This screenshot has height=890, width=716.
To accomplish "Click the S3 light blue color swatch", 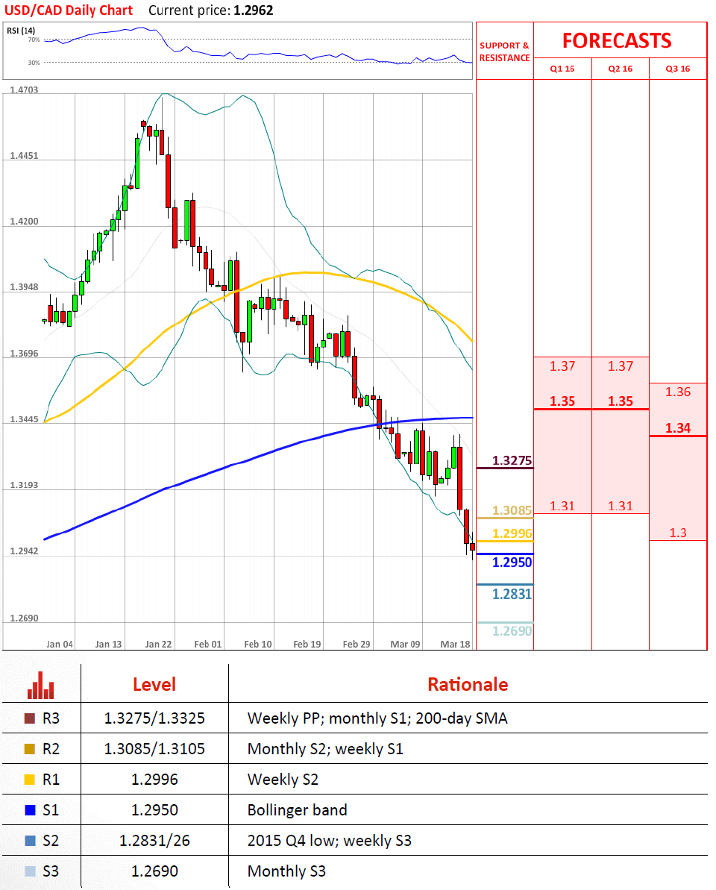I will pyautogui.click(x=30, y=871).
